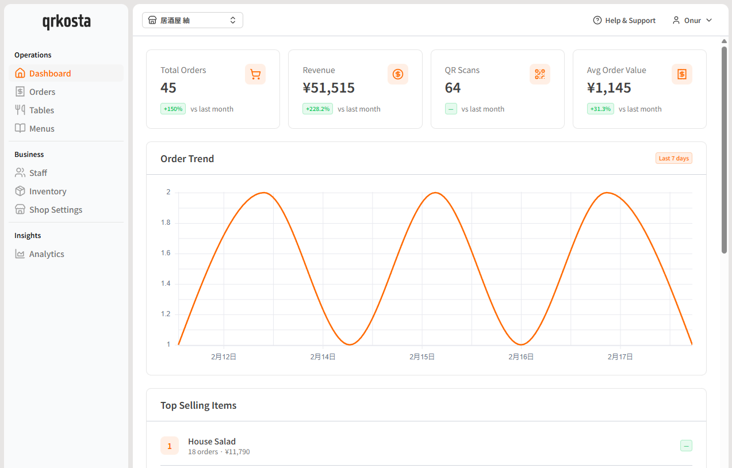Click the shopping cart icon in Total Orders

[255, 74]
